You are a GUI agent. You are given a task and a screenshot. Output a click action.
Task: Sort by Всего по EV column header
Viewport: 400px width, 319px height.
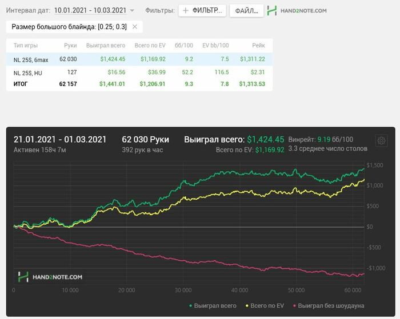pos(150,45)
